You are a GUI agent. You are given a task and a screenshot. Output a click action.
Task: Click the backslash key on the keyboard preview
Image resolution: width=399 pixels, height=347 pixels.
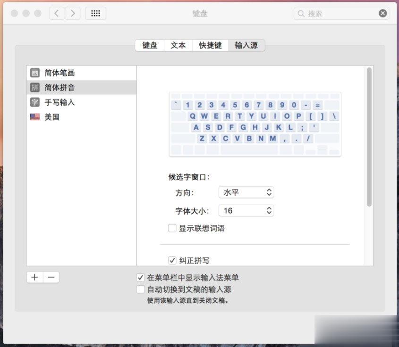point(334,116)
